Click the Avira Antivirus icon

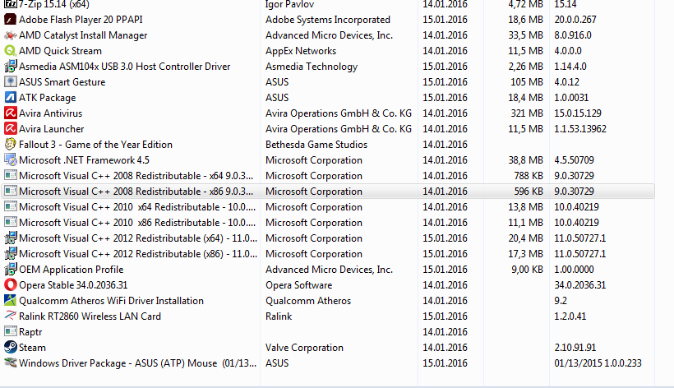10,113
